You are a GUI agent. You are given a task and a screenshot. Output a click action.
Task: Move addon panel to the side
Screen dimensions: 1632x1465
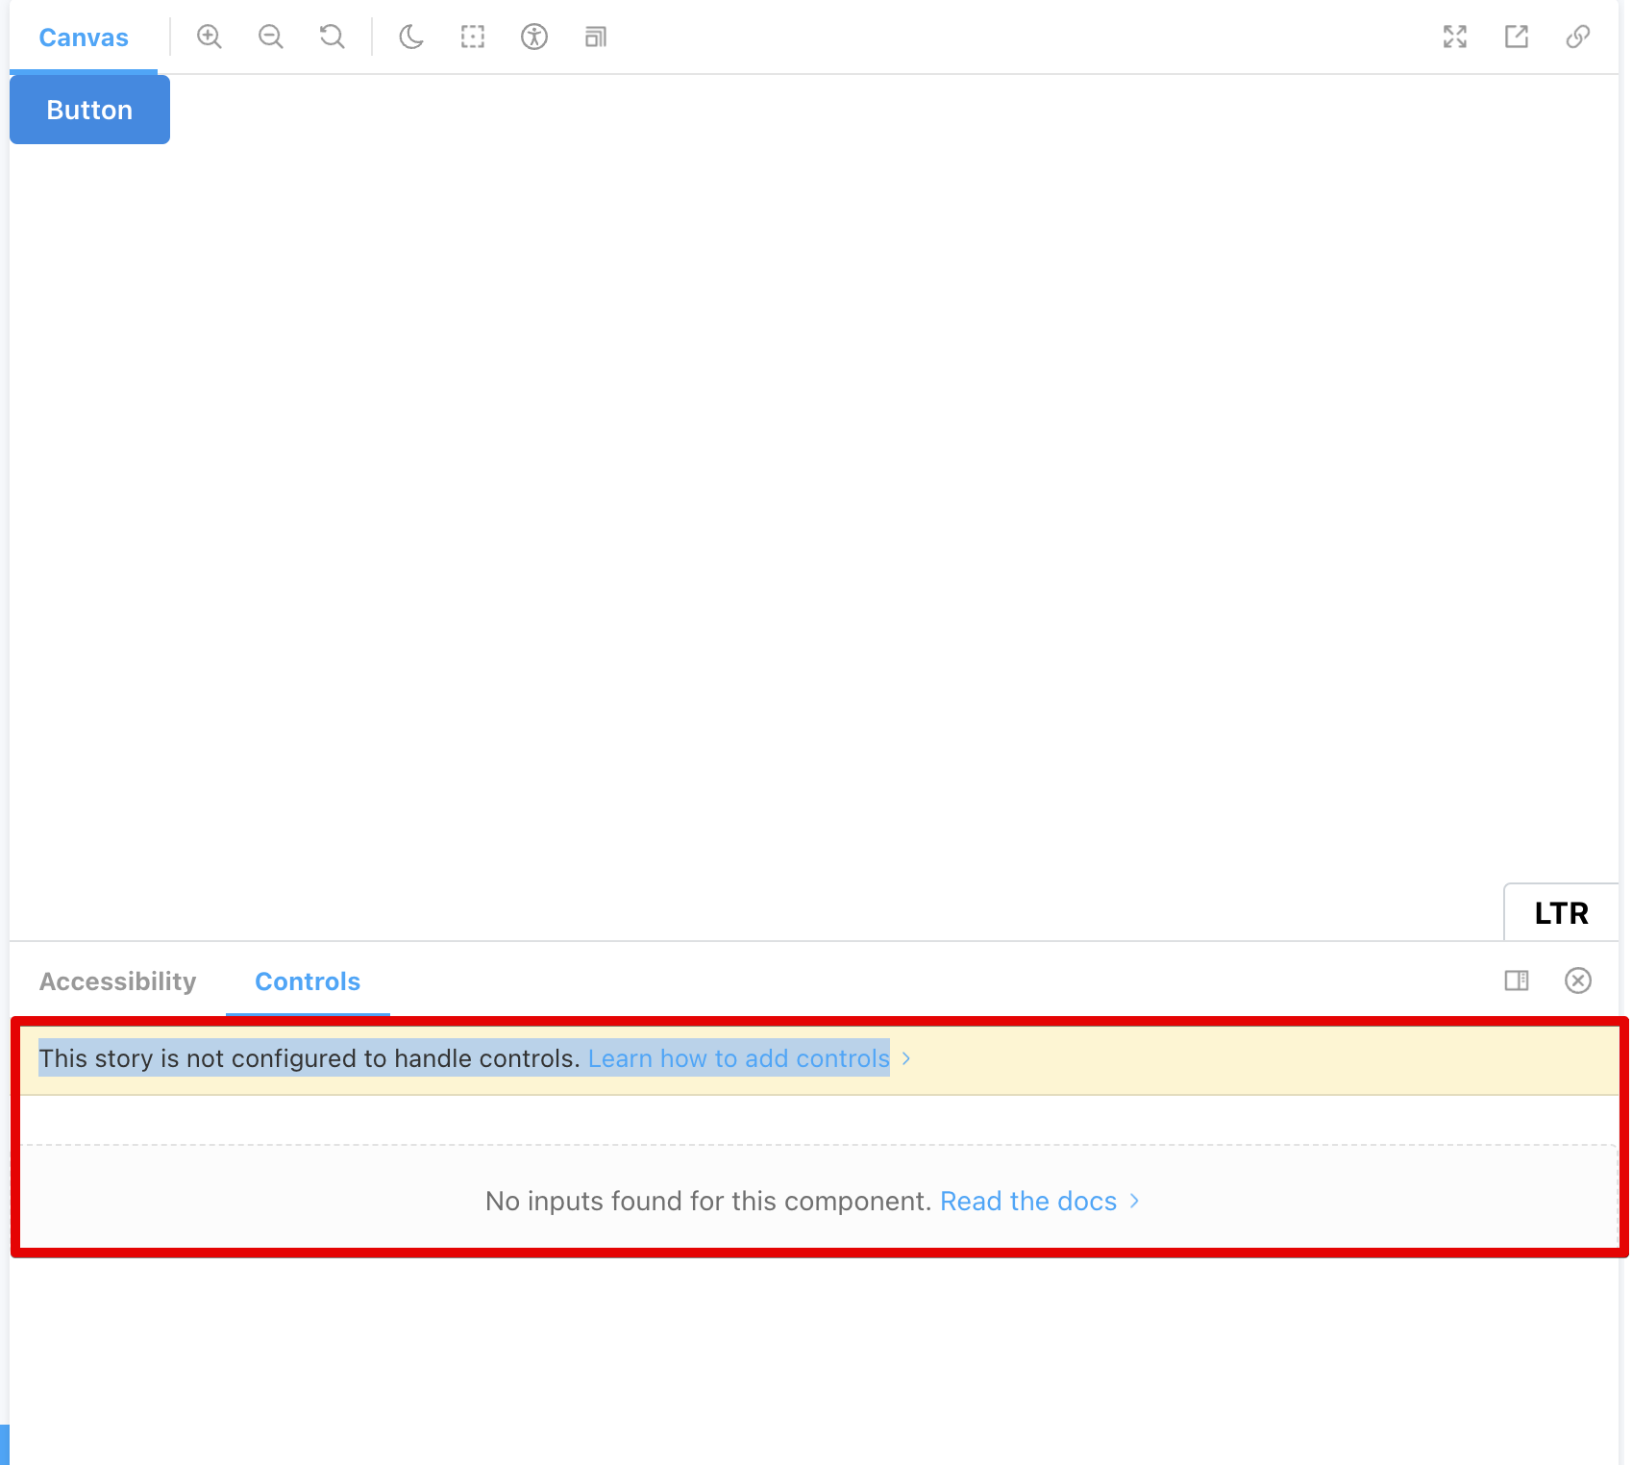coord(1517,981)
